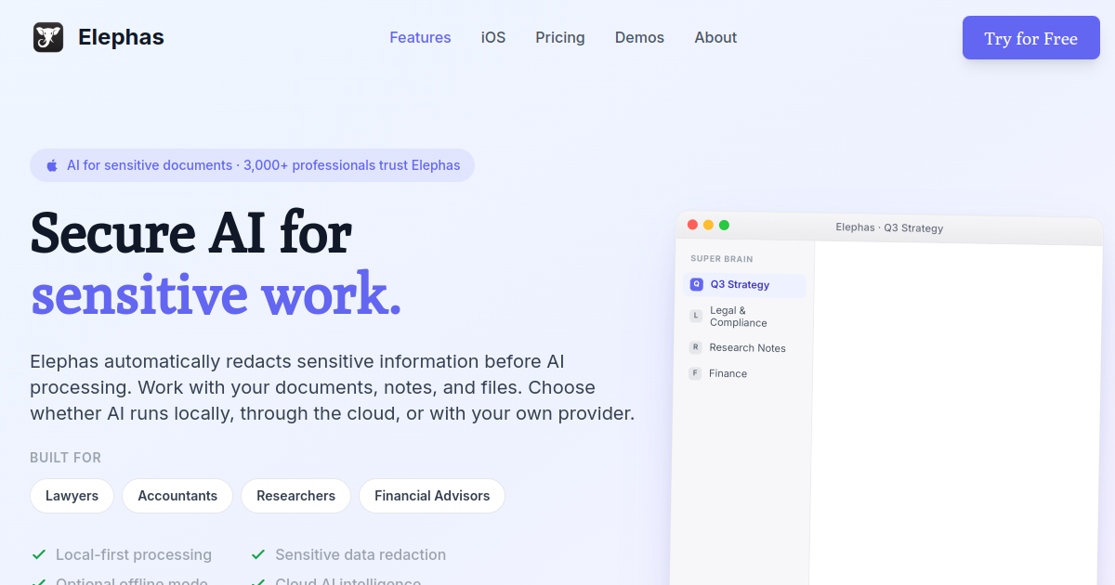1115x585 pixels.
Task: Select Q3 Strategy in the Super Brain sidebar
Action: tap(745, 285)
